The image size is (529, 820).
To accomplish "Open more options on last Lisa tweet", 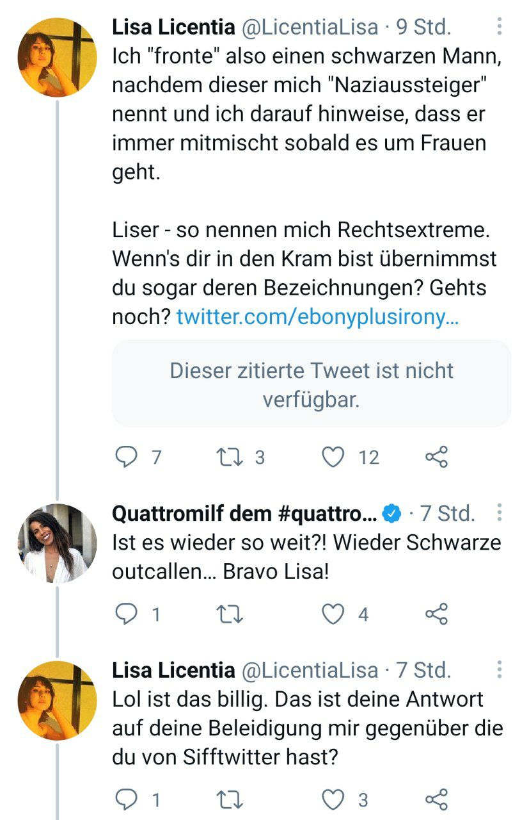I will 499,670.
